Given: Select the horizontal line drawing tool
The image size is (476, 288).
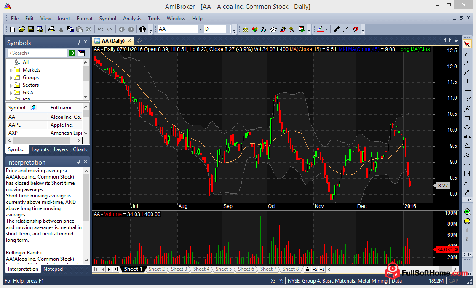Looking at the screenshot, I should point(467,90).
